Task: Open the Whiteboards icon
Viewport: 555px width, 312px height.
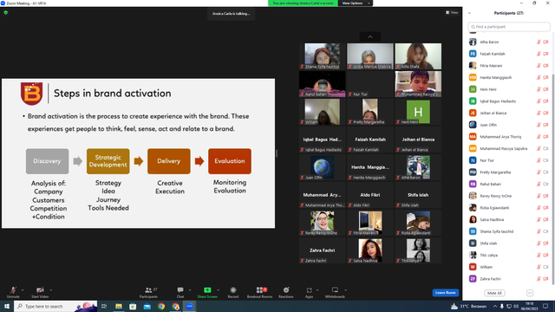Action: tap(335, 290)
